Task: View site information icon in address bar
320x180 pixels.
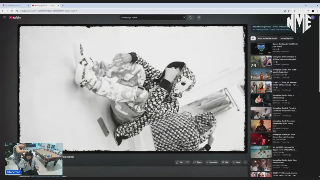Action: [17, 11]
